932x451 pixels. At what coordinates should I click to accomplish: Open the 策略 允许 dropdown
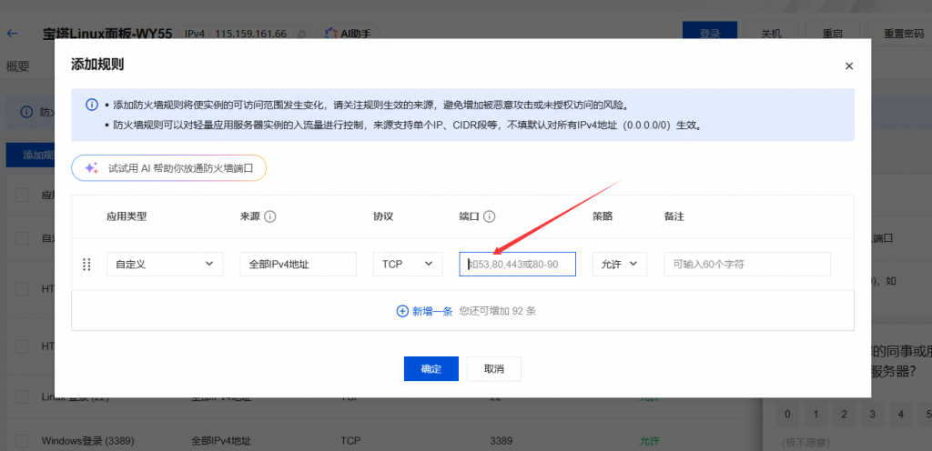[619, 264]
